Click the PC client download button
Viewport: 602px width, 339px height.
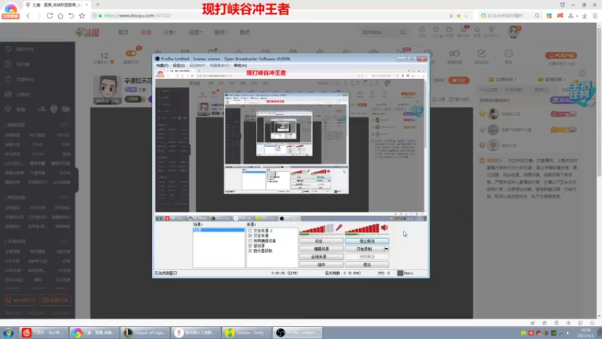click(x=561, y=55)
